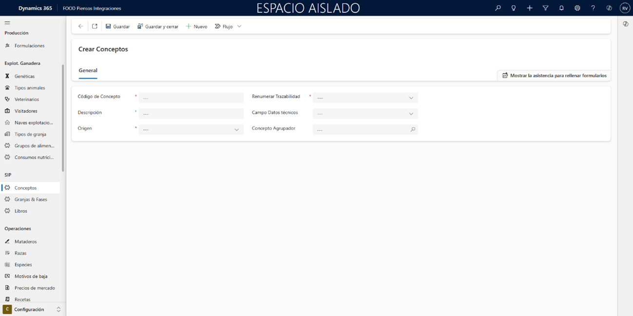633x316 pixels.
Task: Click the search magnifier icon in header
Action: pyautogui.click(x=498, y=8)
